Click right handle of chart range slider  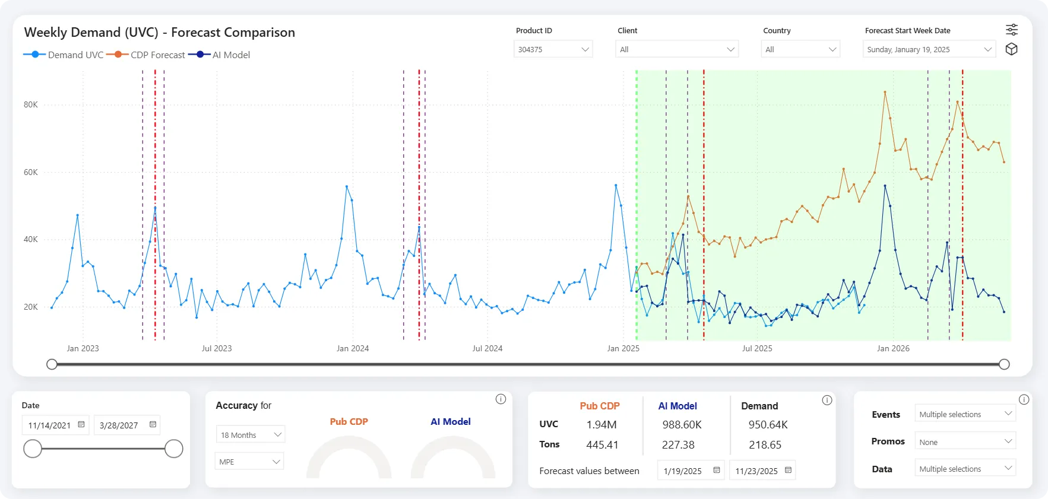(x=1004, y=364)
